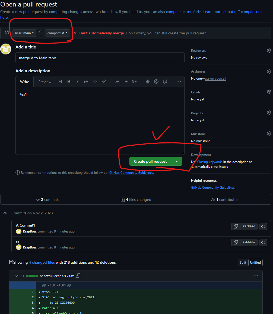
Task: Focus the description text area
Action: pos(100,121)
